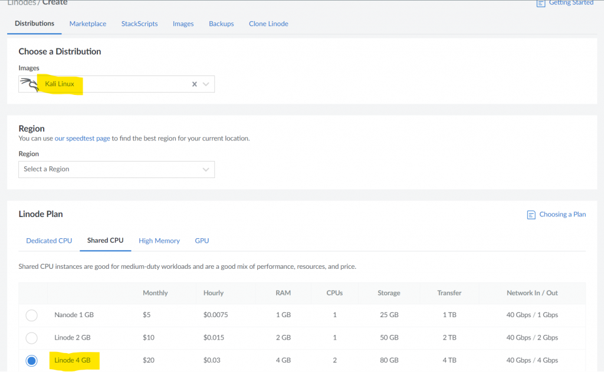Click the Choosing a Plan document icon

[x=531, y=215]
